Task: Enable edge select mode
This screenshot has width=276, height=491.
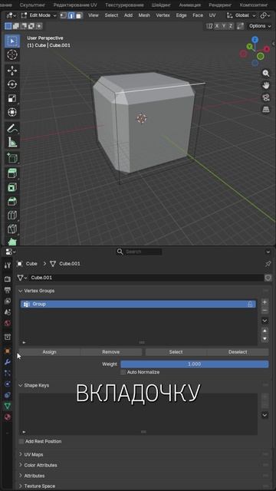Action: point(71,15)
